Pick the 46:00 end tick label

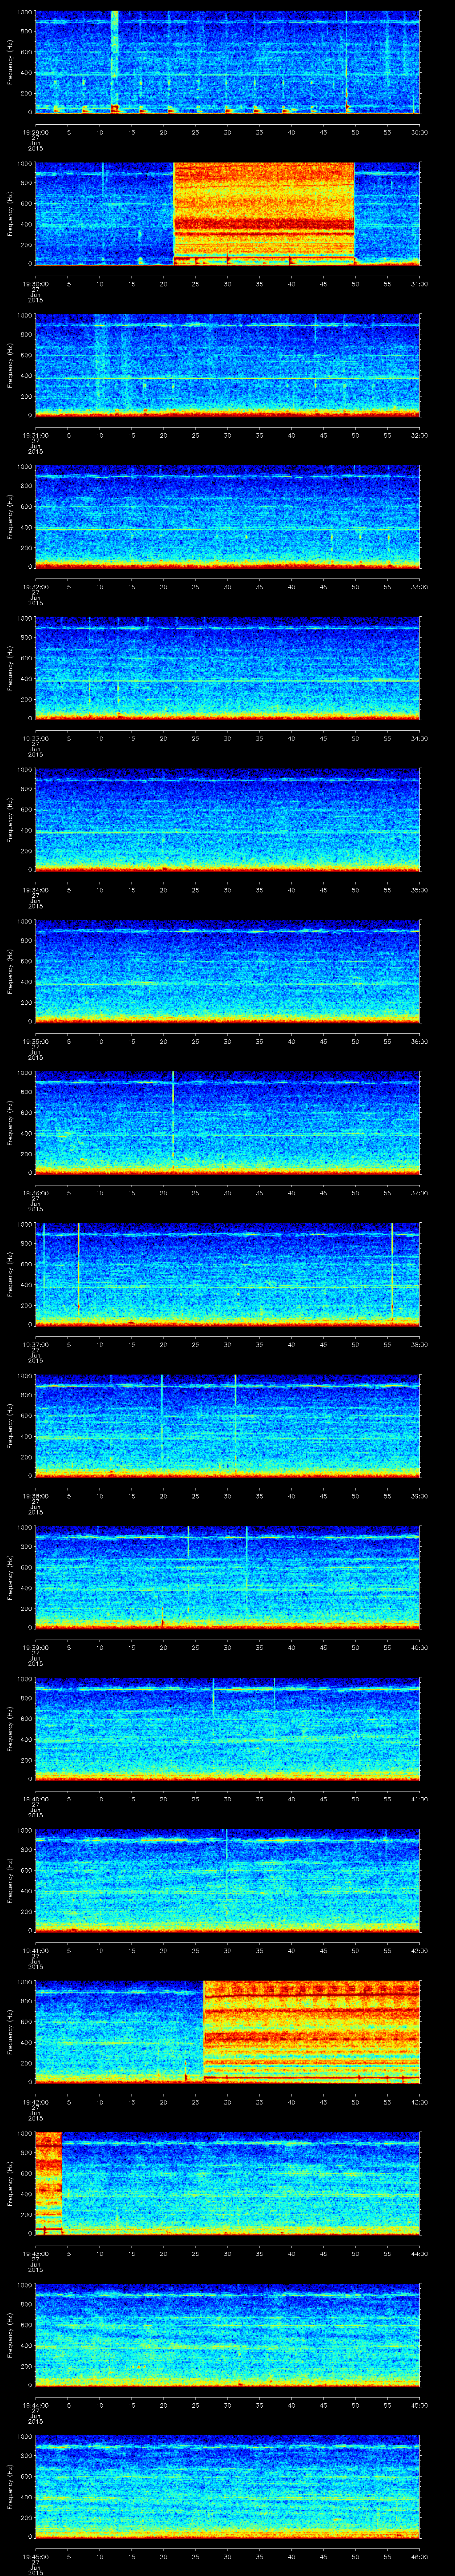point(419,2556)
